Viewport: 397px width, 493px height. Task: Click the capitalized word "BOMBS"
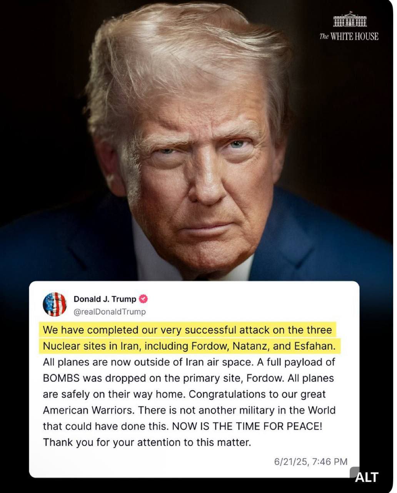(61, 378)
